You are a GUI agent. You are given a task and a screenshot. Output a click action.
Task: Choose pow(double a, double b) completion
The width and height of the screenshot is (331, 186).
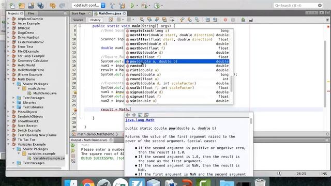pyautogui.click(x=177, y=61)
